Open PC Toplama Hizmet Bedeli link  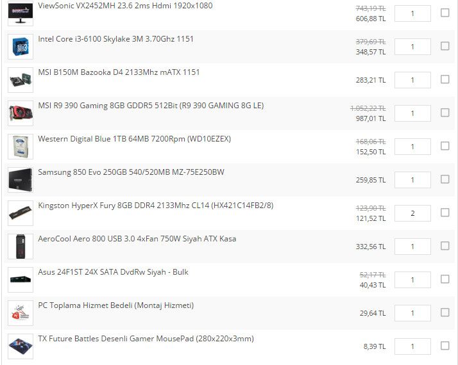coord(115,305)
